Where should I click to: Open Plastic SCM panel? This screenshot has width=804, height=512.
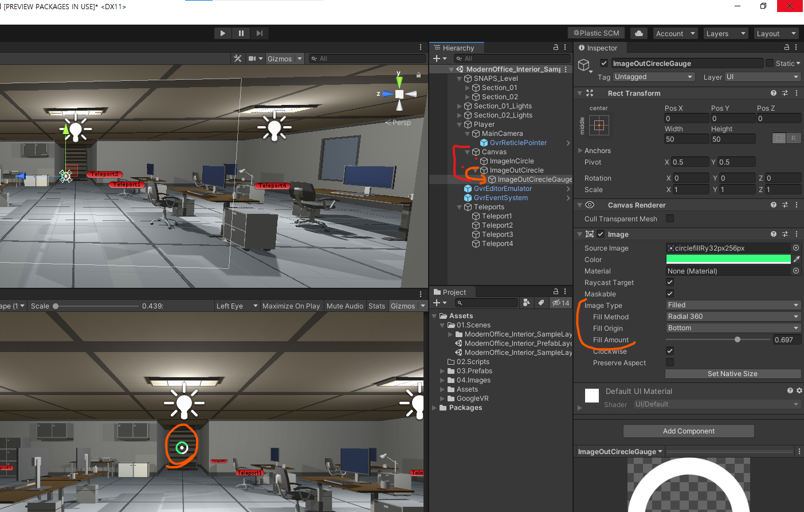tap(597, 33)
